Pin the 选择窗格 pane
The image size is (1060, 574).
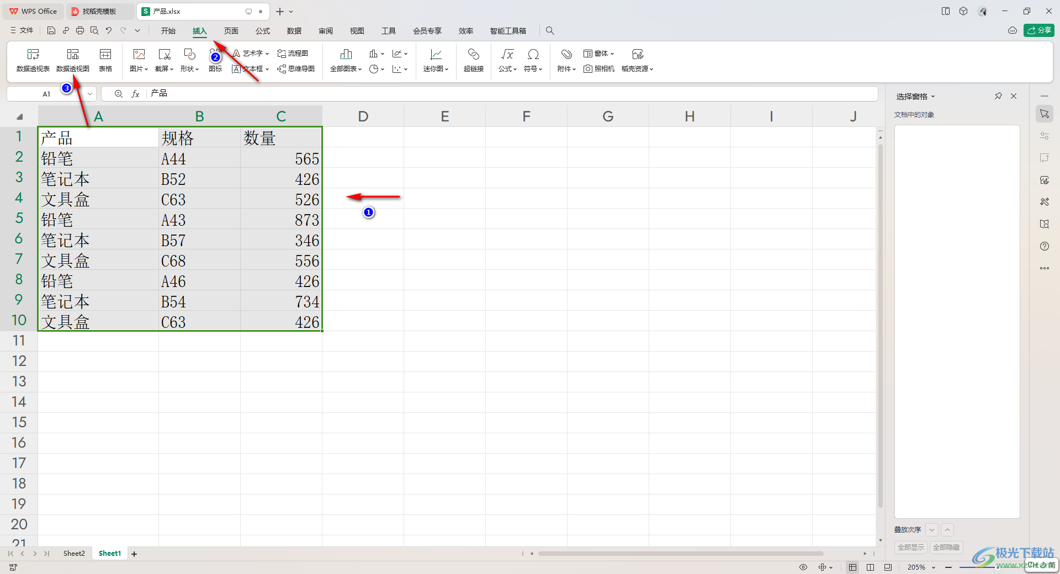pyautogui.click(x=998, y=96)
